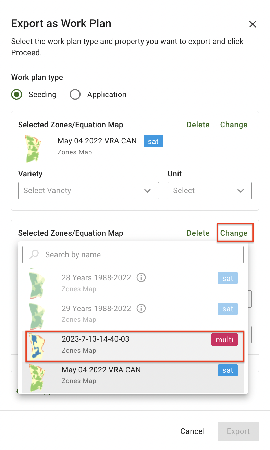Click the sat badge in first selected map
This screenshot has height=450, width=270.
[x=153, y=141]
